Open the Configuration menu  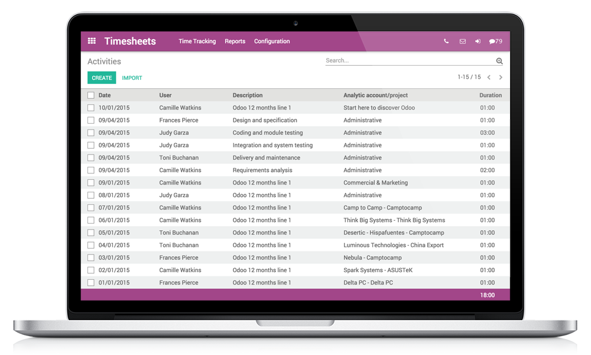coord(272,41)
